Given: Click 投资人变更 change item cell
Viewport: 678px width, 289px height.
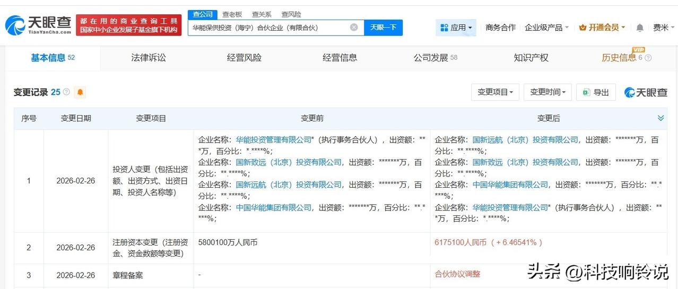Looking at the screenshot, I should 151,181.
